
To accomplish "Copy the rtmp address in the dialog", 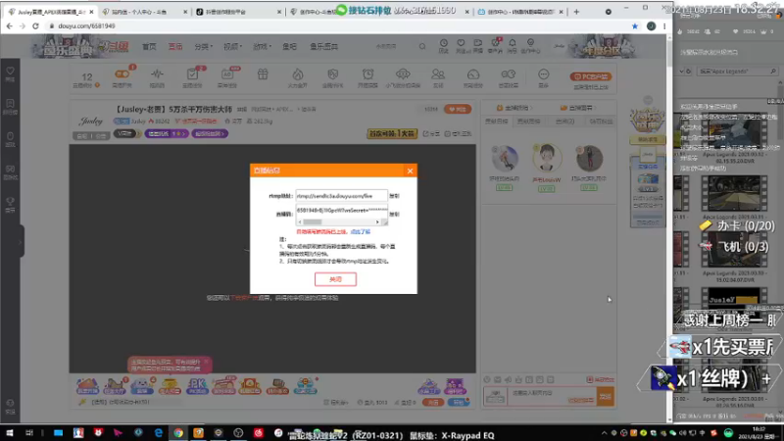I will coord(395,196).
